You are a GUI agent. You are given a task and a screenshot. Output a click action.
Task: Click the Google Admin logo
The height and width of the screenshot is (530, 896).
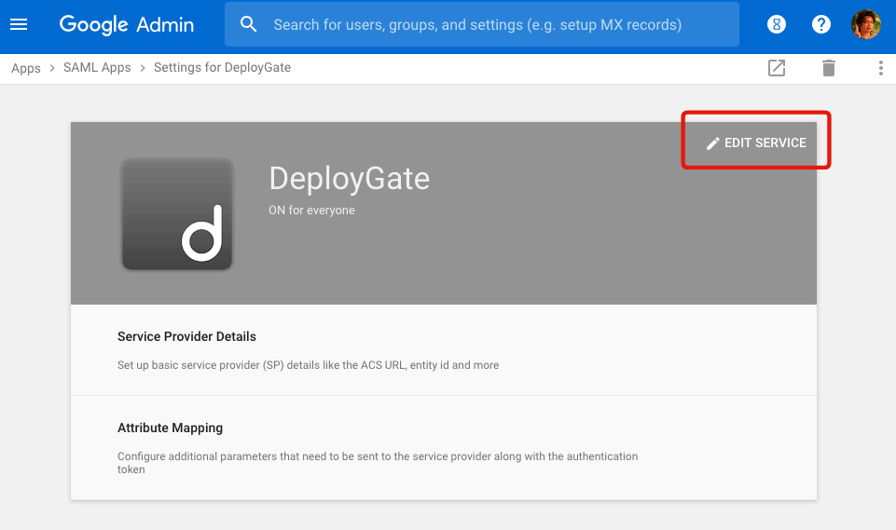(126, 24)
